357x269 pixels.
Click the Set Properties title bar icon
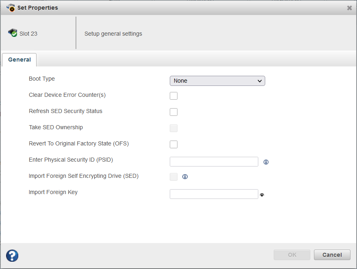point(11,7)
